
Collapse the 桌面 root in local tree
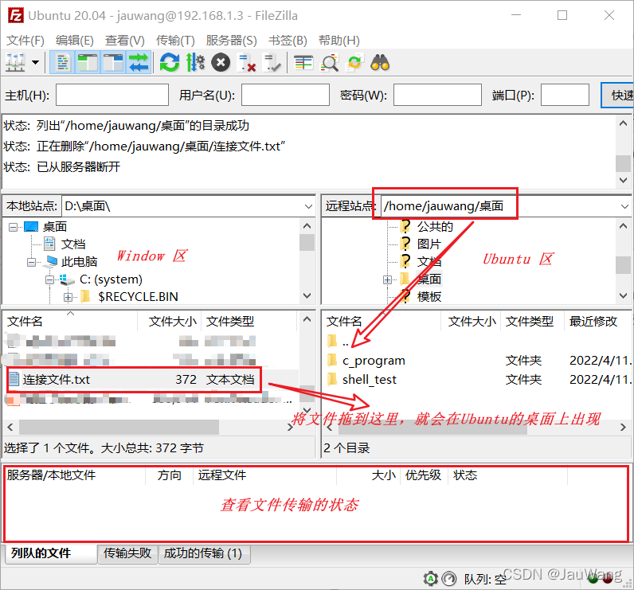(13, 227)
